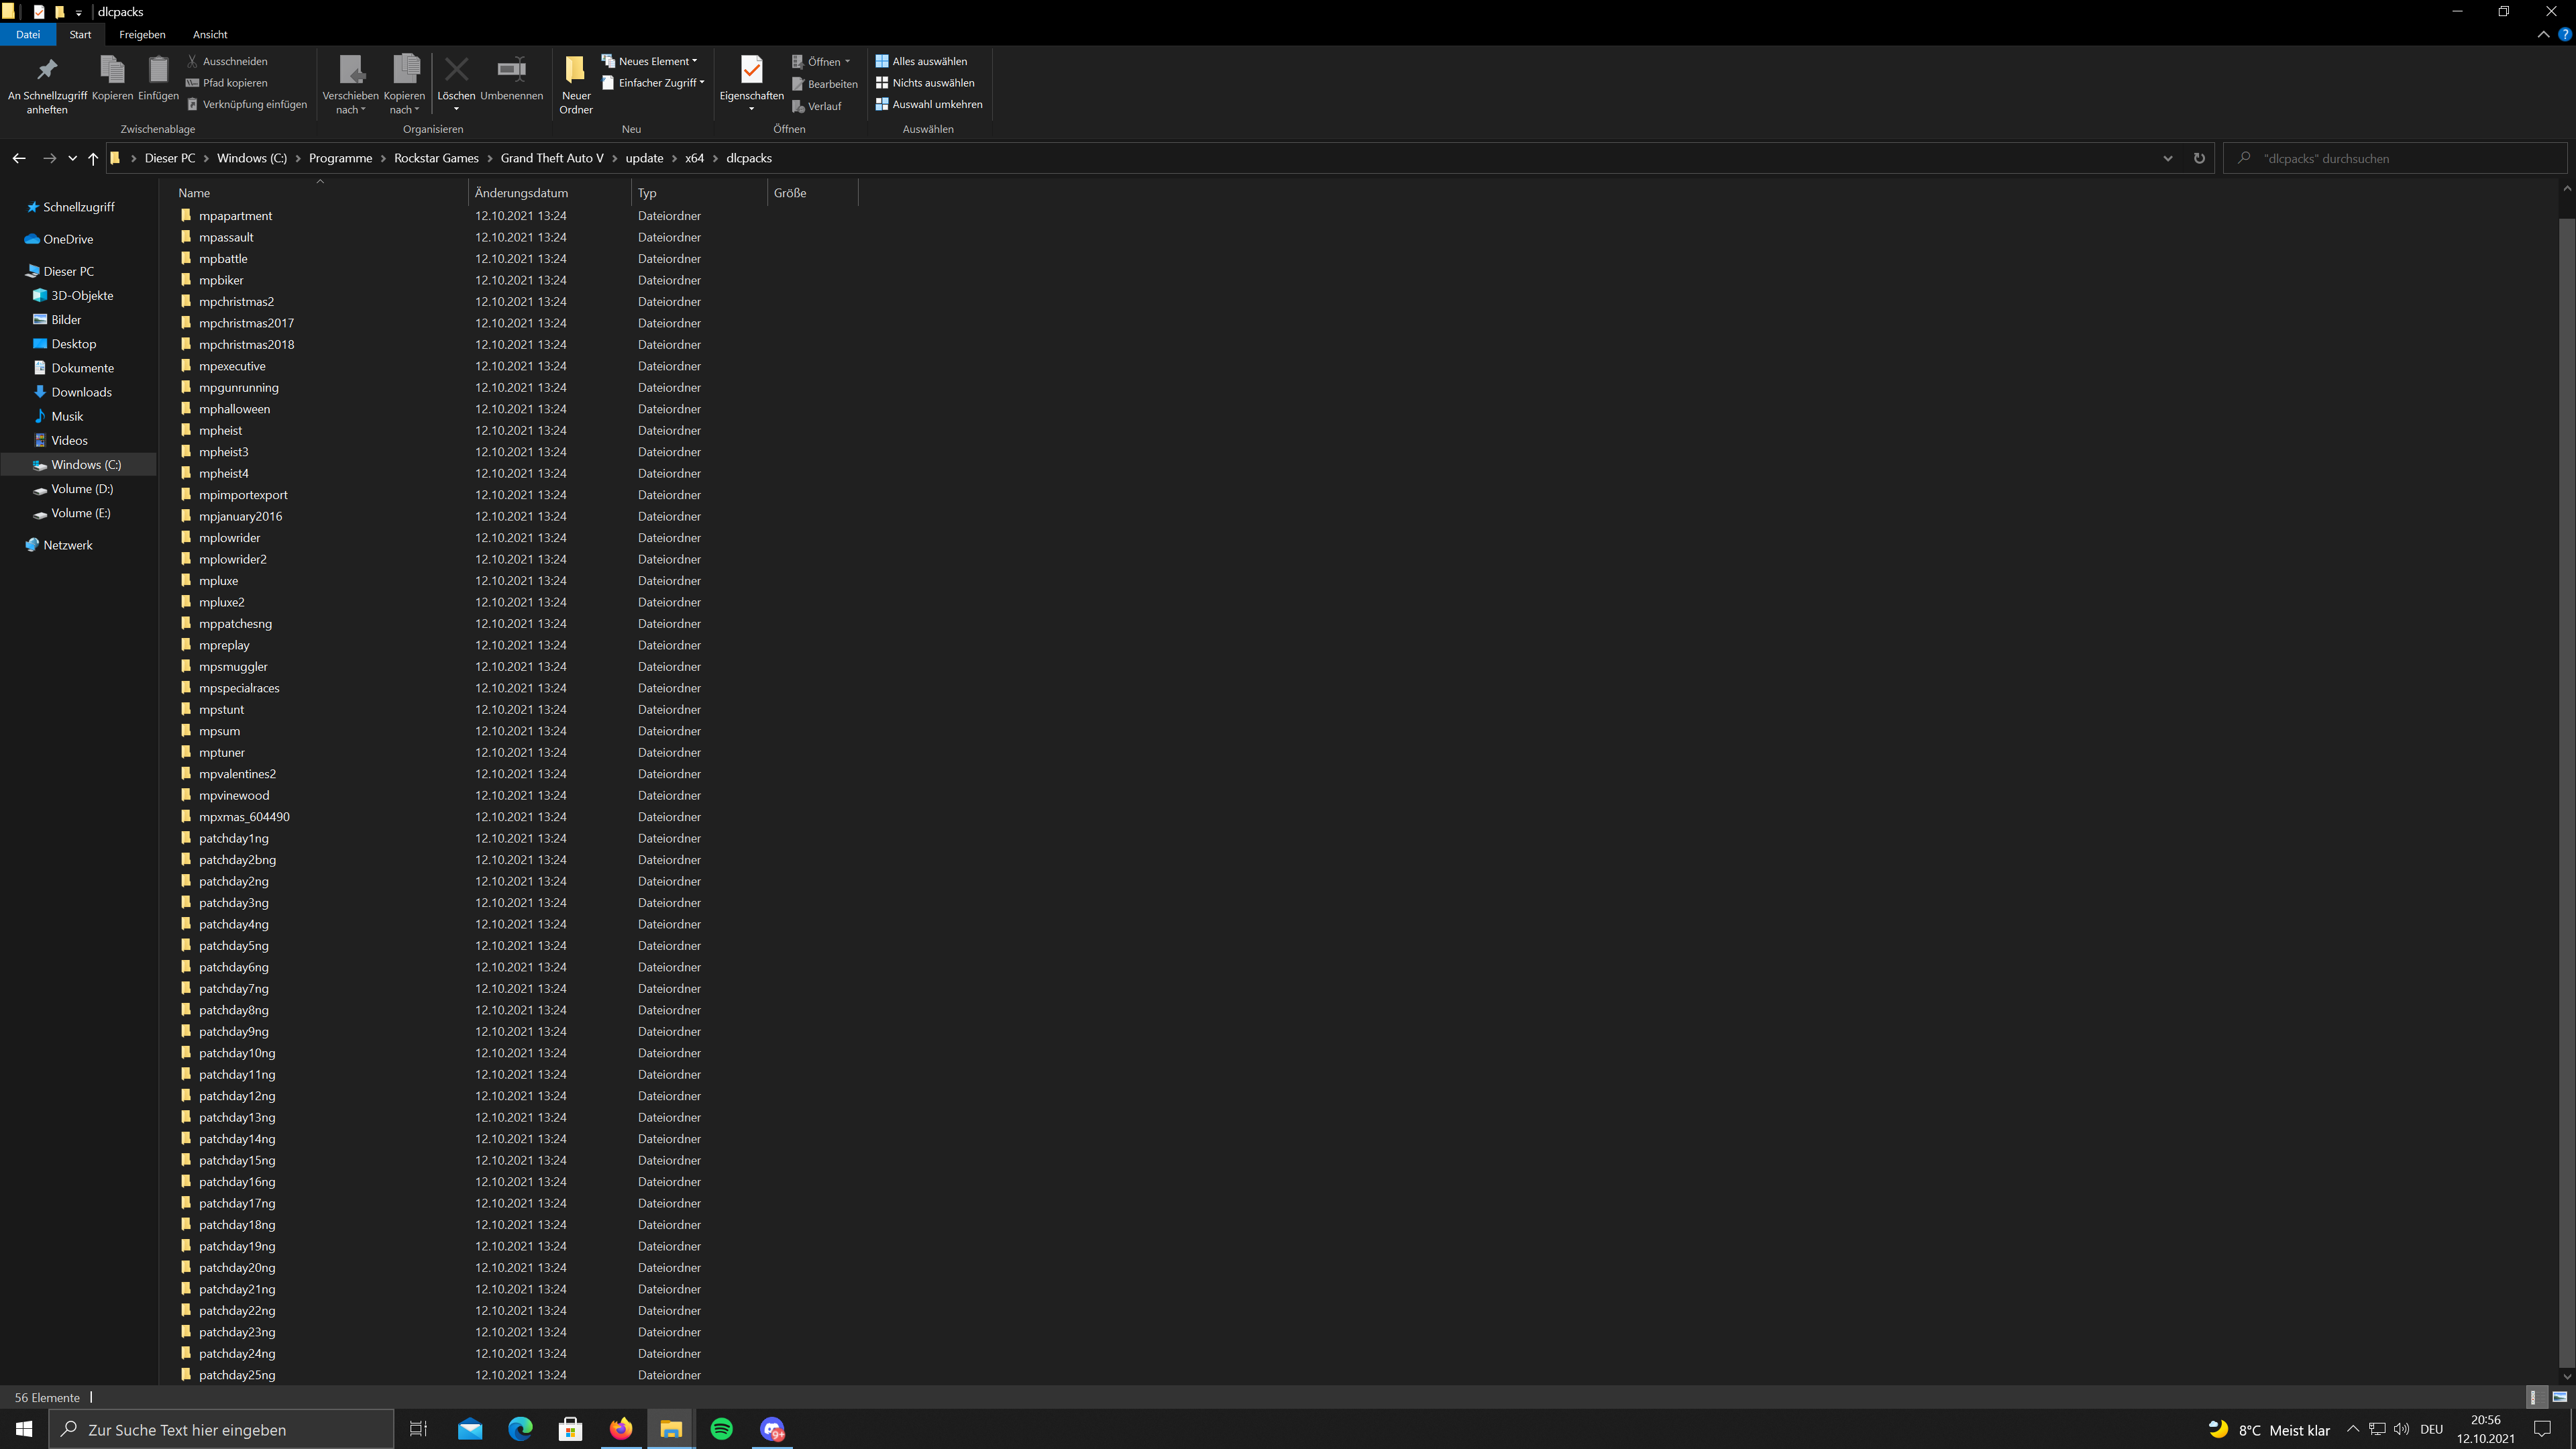Click Nichts auswählen in the ribbon
Image resolution: width=2576 pixels, height=1449 pixels.
[932, 83]
